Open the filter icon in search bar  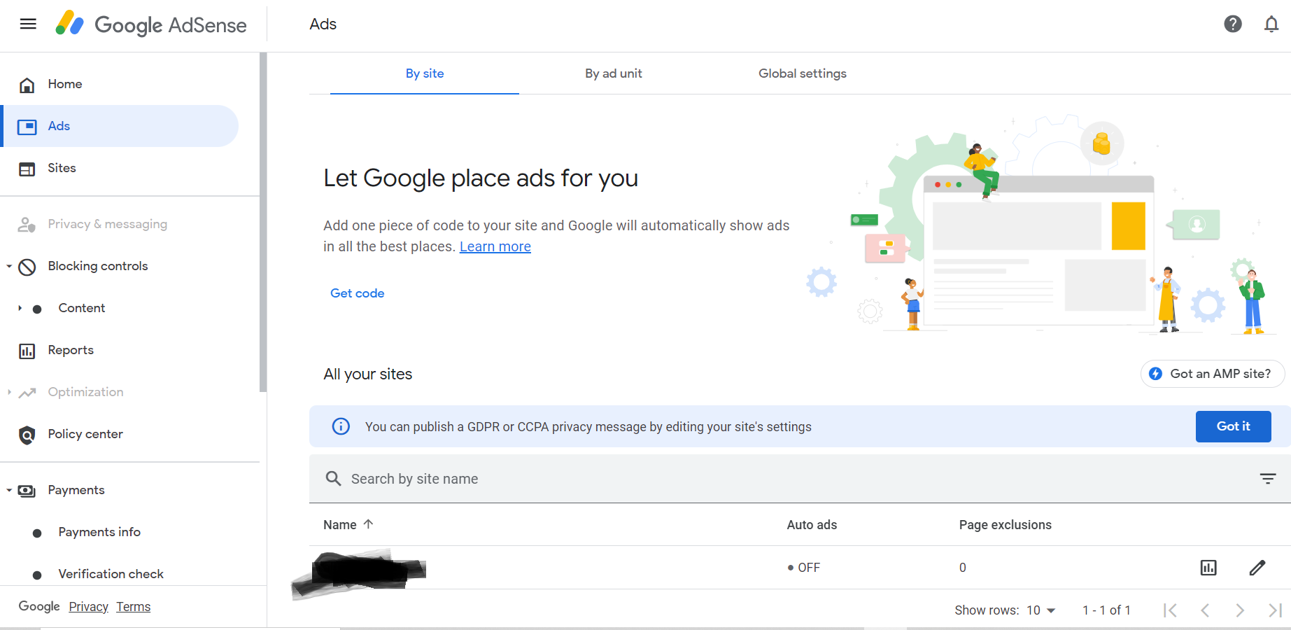click(1268, 479)
